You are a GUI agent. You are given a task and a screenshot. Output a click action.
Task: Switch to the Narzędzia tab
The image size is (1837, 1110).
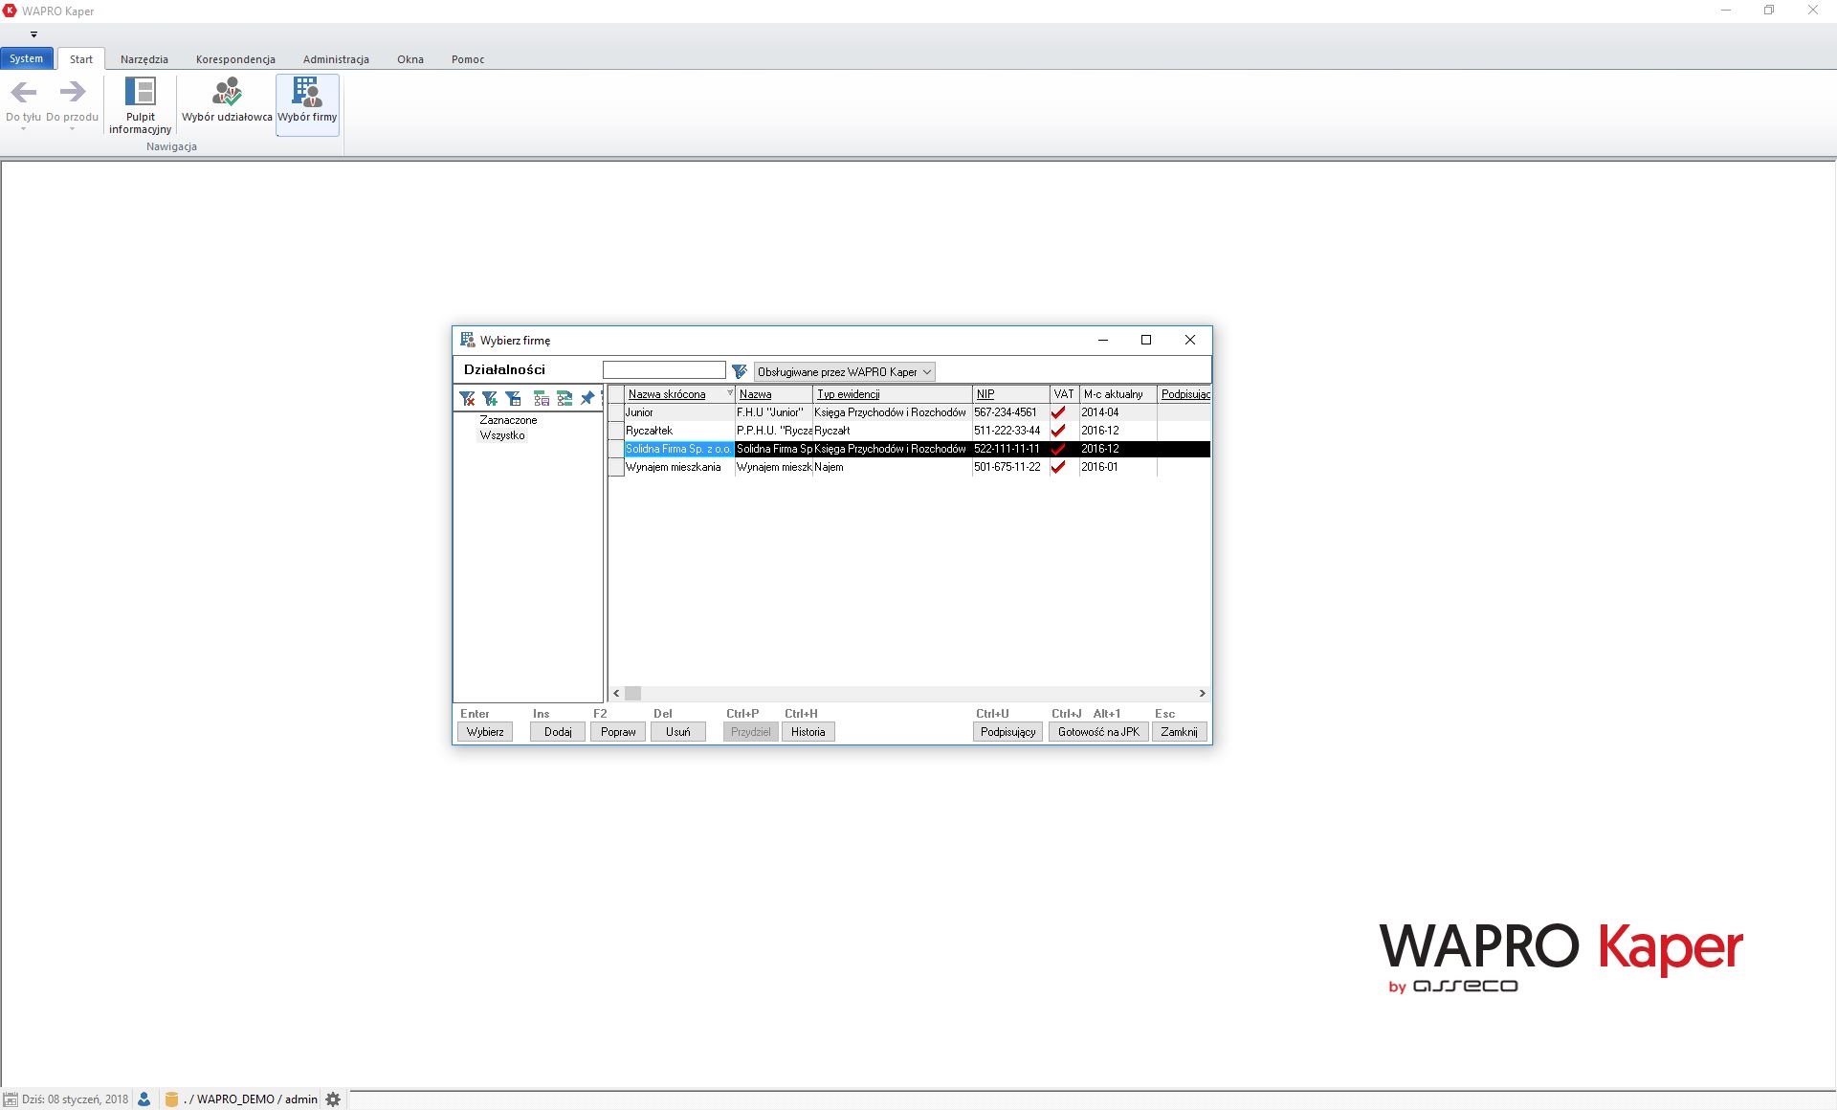pyautogui.click(x=144, y=59)
